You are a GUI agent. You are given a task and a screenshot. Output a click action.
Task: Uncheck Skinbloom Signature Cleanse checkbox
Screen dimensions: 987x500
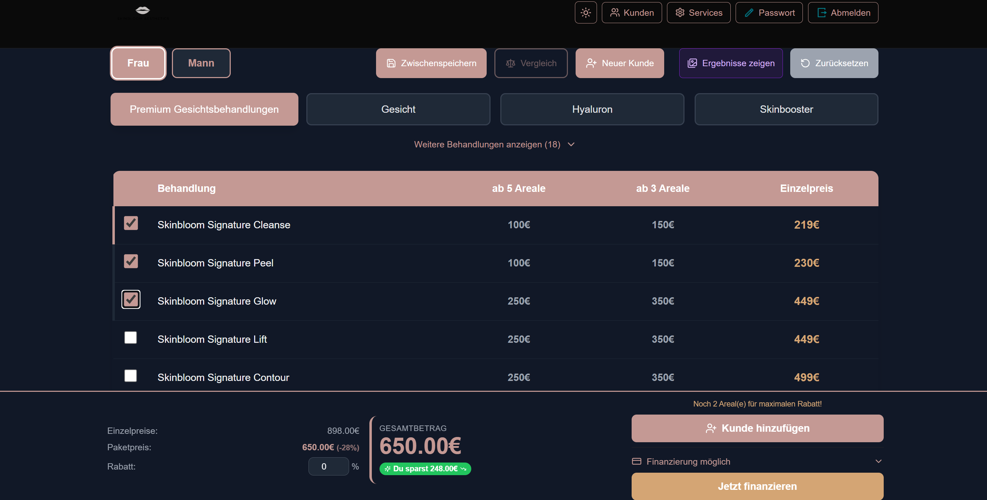point(131,223)
